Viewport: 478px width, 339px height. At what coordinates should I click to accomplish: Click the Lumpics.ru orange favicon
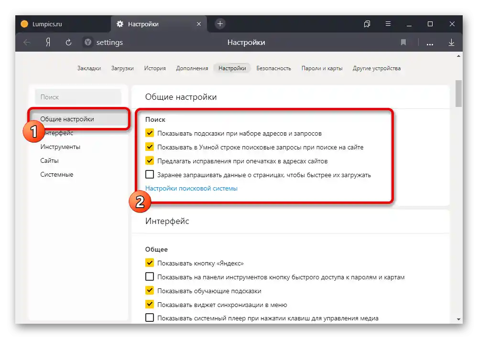[x=24, y=24]
